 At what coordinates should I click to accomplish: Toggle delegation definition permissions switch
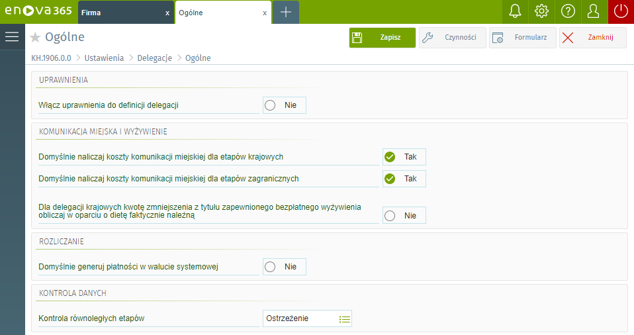(x=284, y=105)
